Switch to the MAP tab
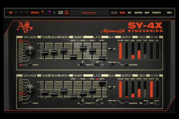 point(147,13)
